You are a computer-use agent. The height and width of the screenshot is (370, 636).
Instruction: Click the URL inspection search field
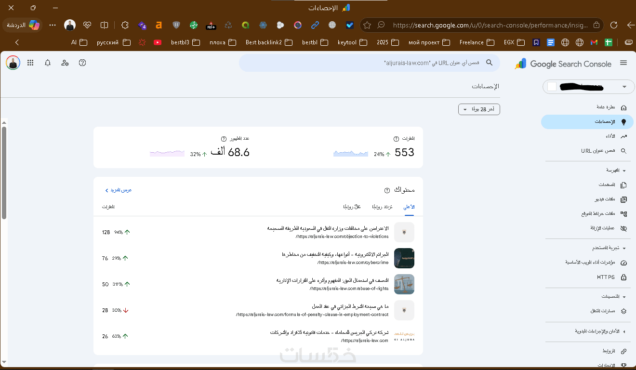[x=370, y=63]
